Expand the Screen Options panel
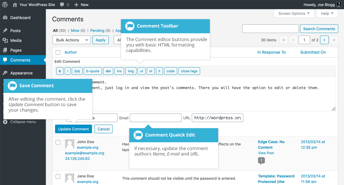This screenshot has height=185, width=344. coord(294,13)
